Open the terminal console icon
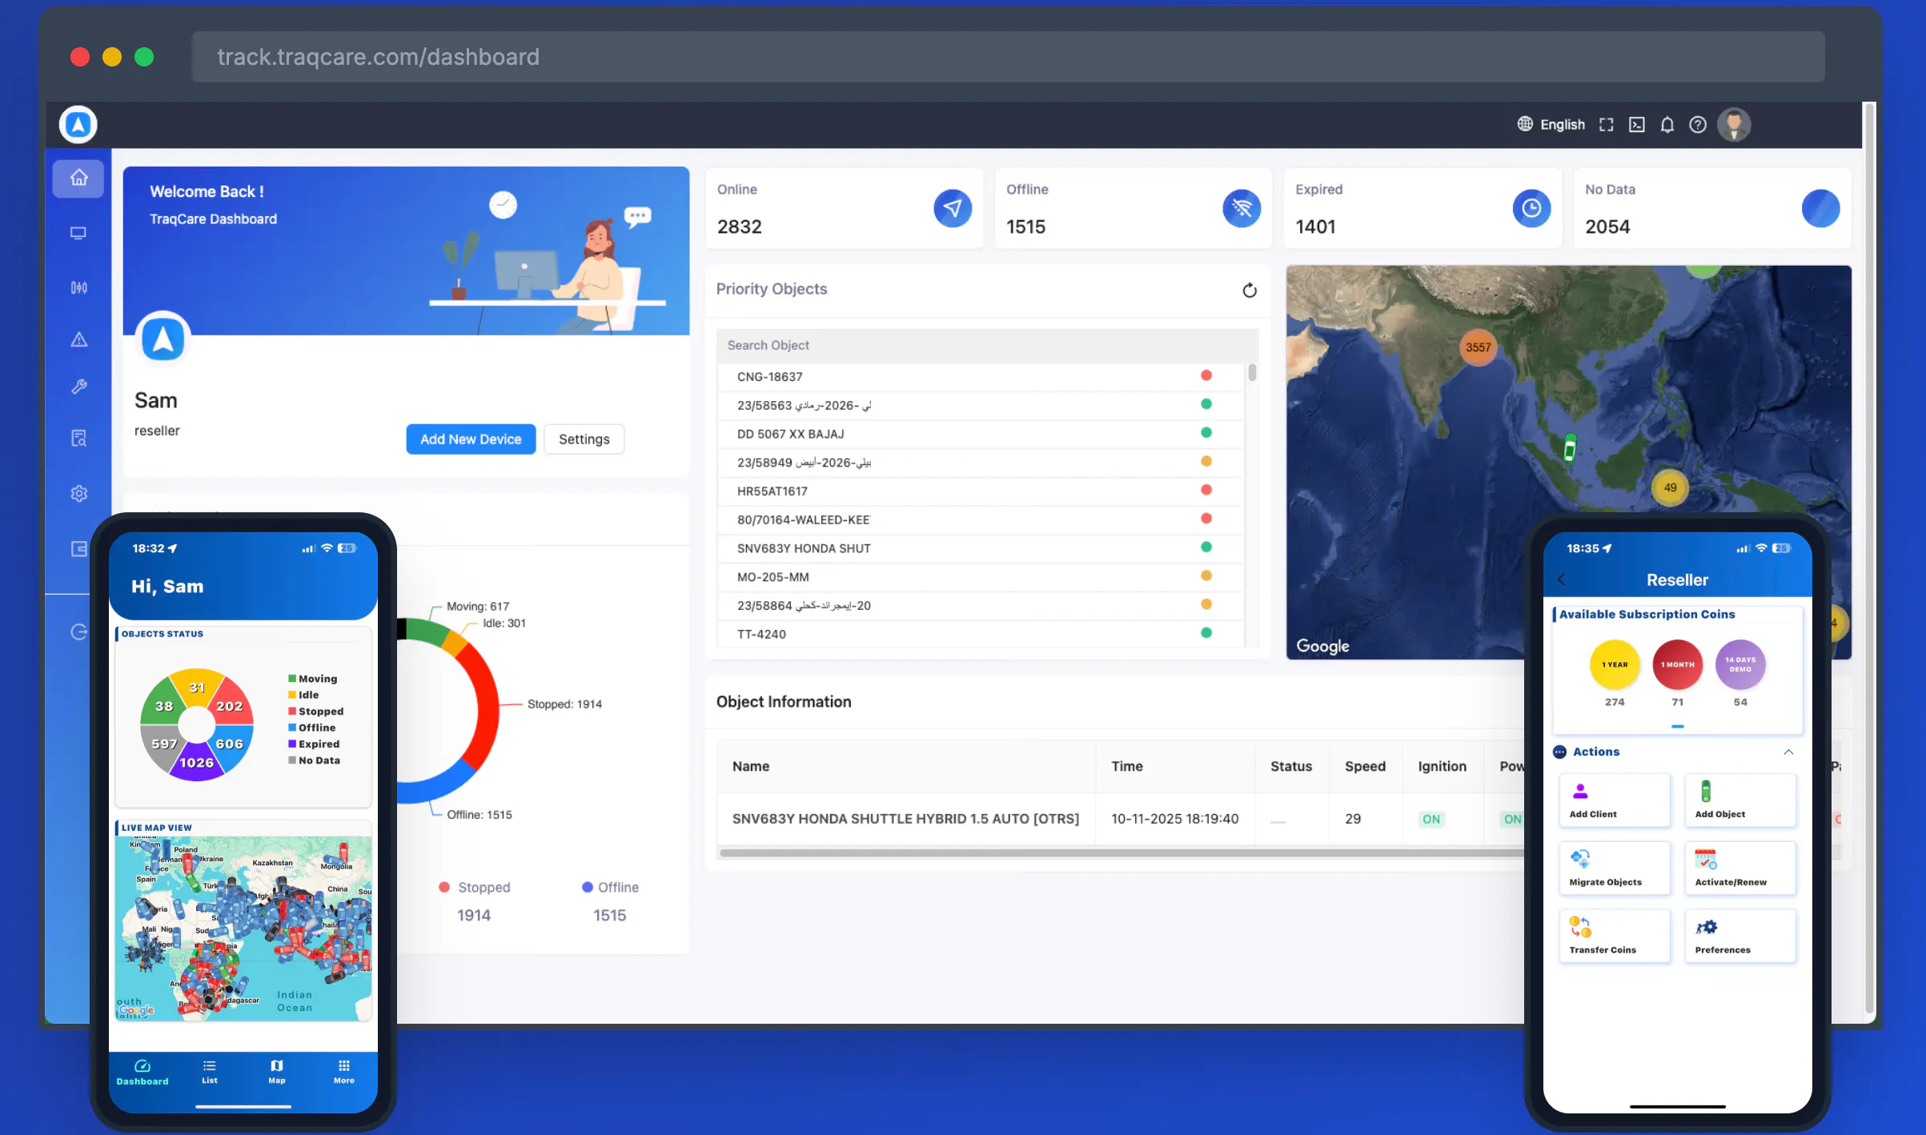 [x=1637, y=125]
